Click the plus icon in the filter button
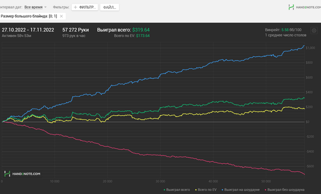The image size is (321, 194). (75, 7)
